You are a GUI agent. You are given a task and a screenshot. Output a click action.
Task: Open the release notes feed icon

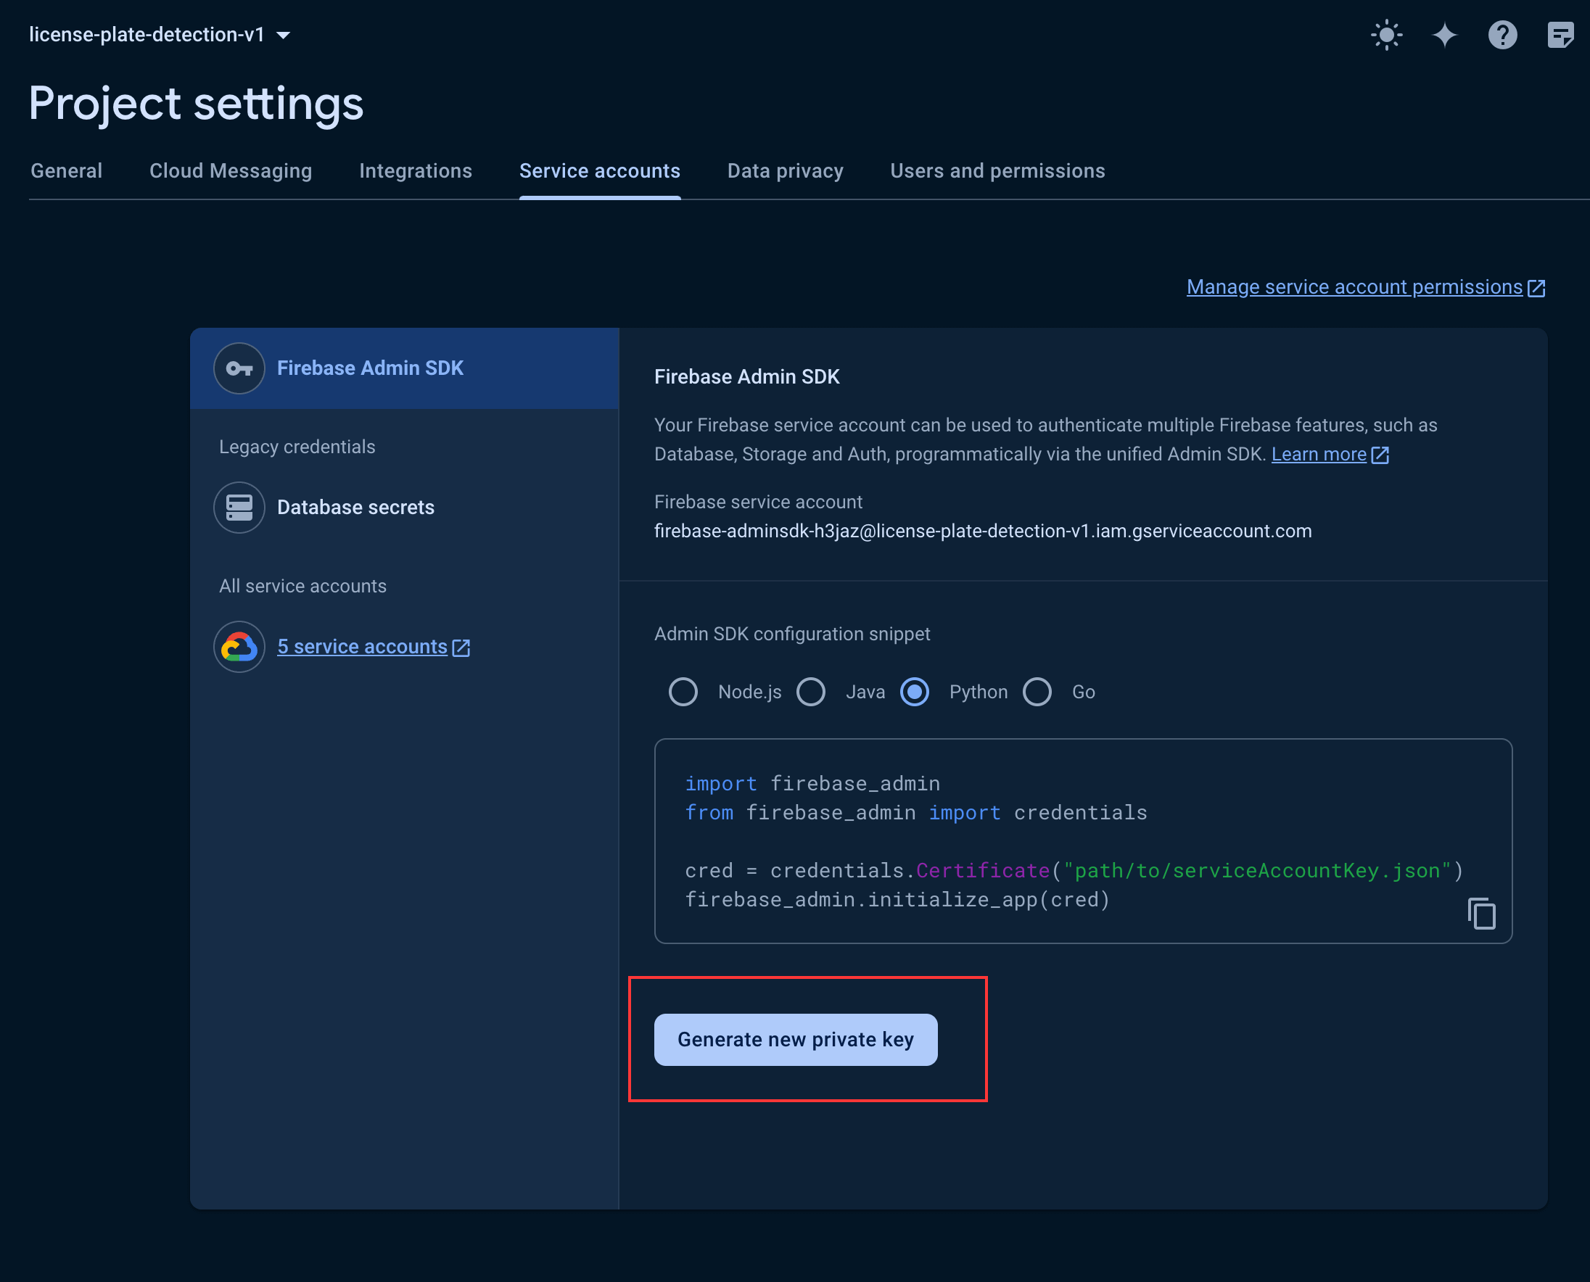click(1560, 35)
